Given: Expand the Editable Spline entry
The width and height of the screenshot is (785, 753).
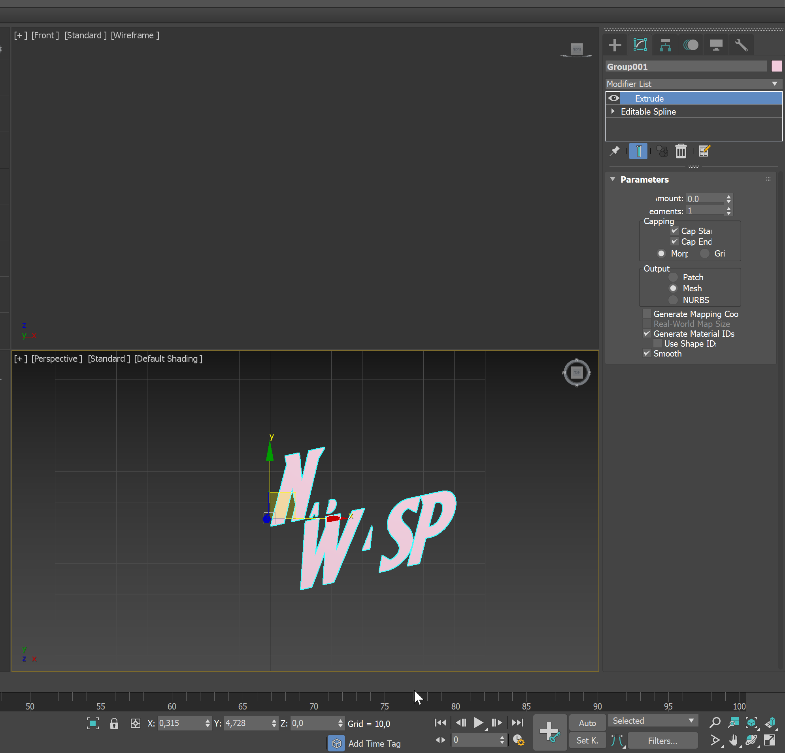Looking at the screenshot, I should pyautogui.click(x=612, y=111).
